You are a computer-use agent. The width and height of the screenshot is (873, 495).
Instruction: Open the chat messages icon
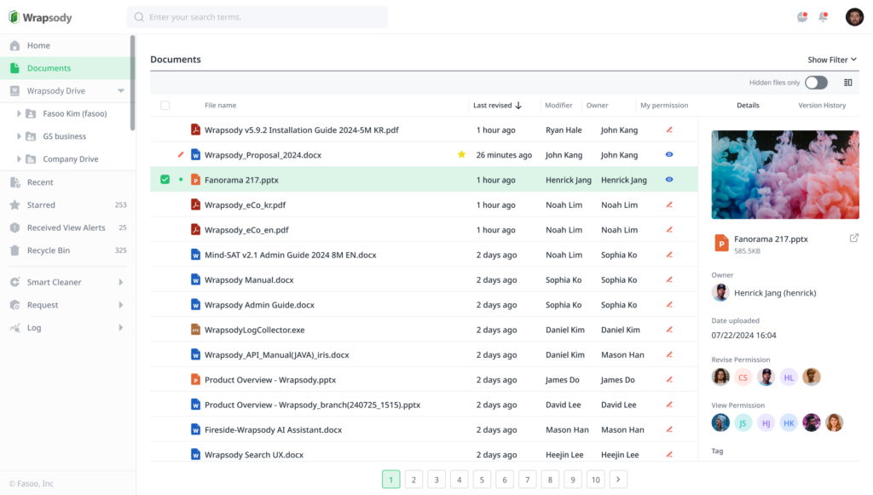coord(801,17)
